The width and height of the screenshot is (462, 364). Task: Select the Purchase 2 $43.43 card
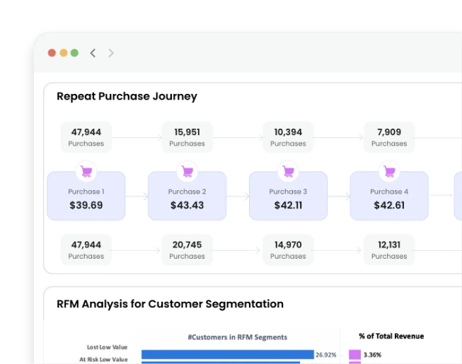(187, 196)
